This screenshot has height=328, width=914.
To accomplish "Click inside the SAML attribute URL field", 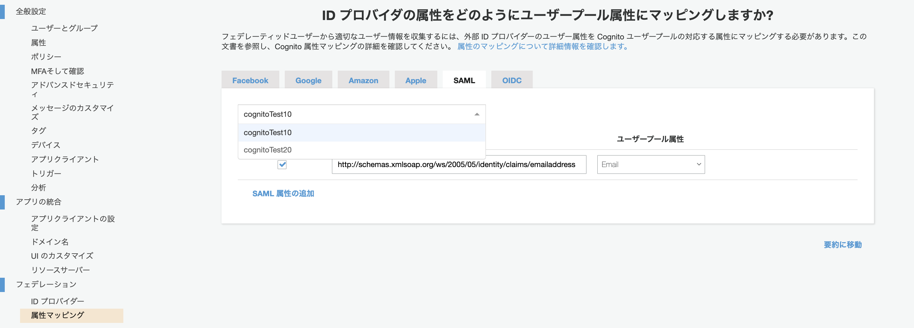I will point(459,164).
